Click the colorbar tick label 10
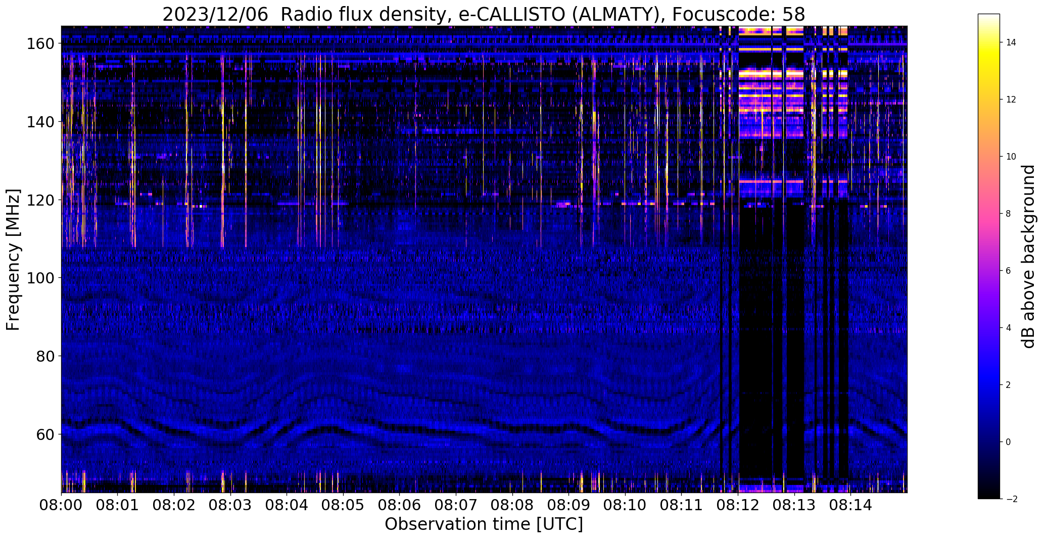 point(1011,157)
